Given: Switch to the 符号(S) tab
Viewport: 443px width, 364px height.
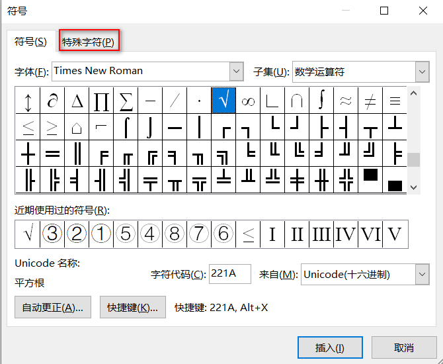Looking at the screenshot, I should pyautogui.click(x=30, y=42).
